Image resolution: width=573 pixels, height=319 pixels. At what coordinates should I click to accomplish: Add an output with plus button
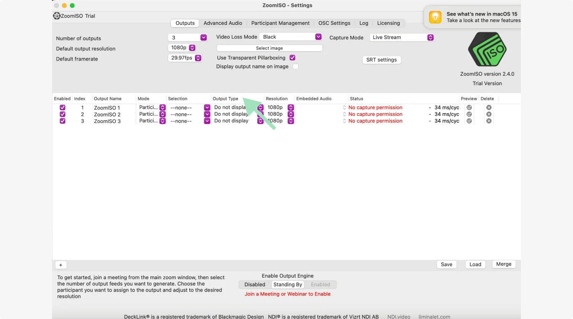point(61,265)
